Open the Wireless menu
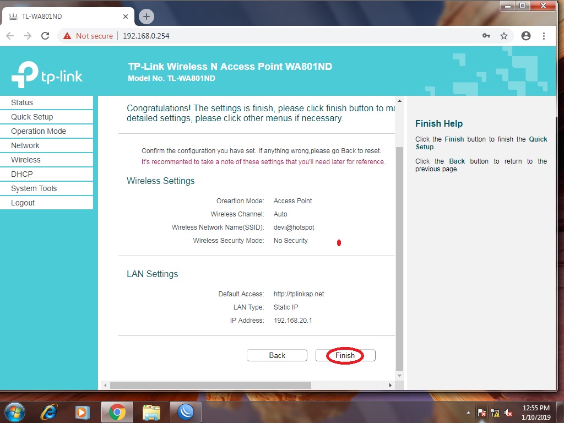The image size is (564, 423). click(x=46, y=160)
